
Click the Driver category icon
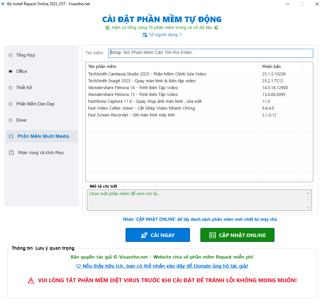click(10, 120)
